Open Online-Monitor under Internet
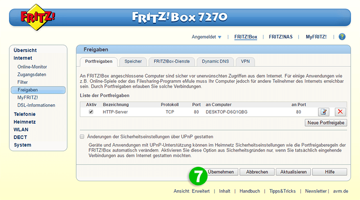 (x=32, y=67)
